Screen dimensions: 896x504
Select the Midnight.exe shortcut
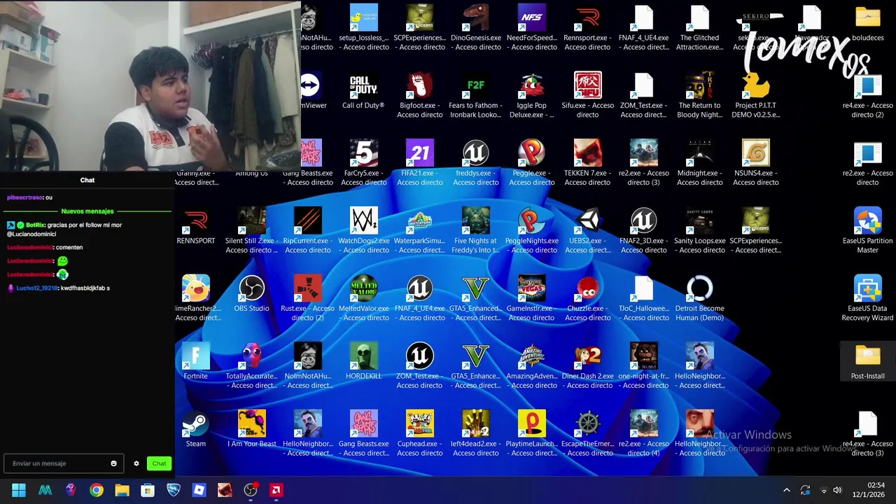coord(700,163)
